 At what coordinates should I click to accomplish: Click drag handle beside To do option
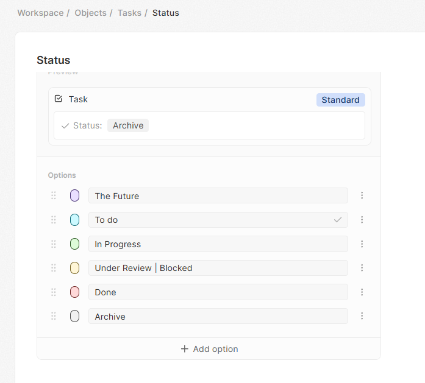54,220
